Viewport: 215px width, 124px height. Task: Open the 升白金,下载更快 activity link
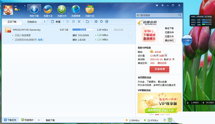pyautogui.click(x=152, y=82)
